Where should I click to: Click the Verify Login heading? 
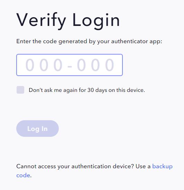point(68,20)
